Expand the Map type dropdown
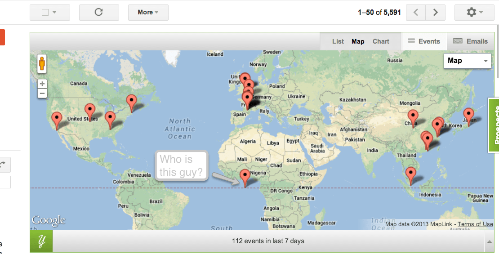Viewport: 499px width, 254px height. click(x=467, y=61)
